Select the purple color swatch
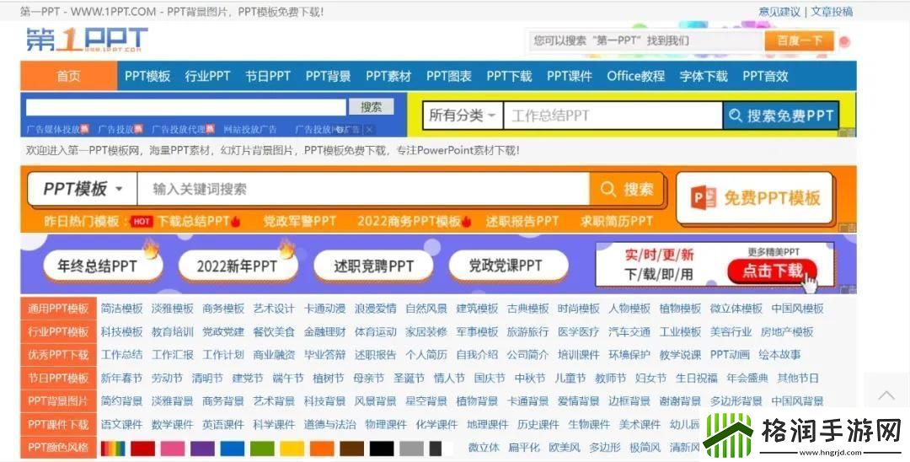The height and width of the screenshot is (462, 910). (202, 448)
